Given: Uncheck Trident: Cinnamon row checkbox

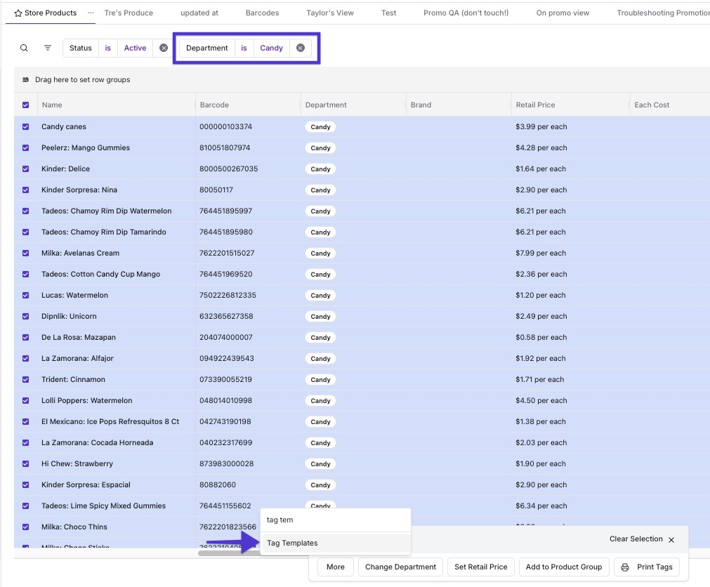Looking at the screenshot, I should point(26,379).
